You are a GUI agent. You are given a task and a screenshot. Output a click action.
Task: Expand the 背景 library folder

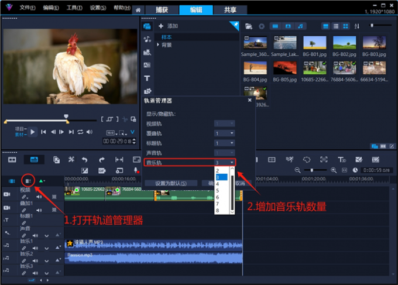[x=158, y=44]
